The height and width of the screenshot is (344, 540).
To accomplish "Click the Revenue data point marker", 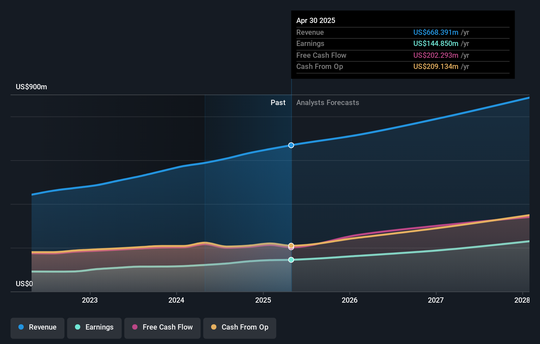I will tap(291, 145).
